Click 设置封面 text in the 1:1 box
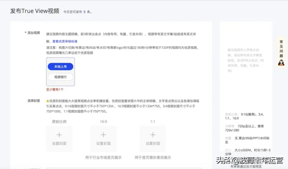Viewport: 288px width, 169px height. (152, 144)
